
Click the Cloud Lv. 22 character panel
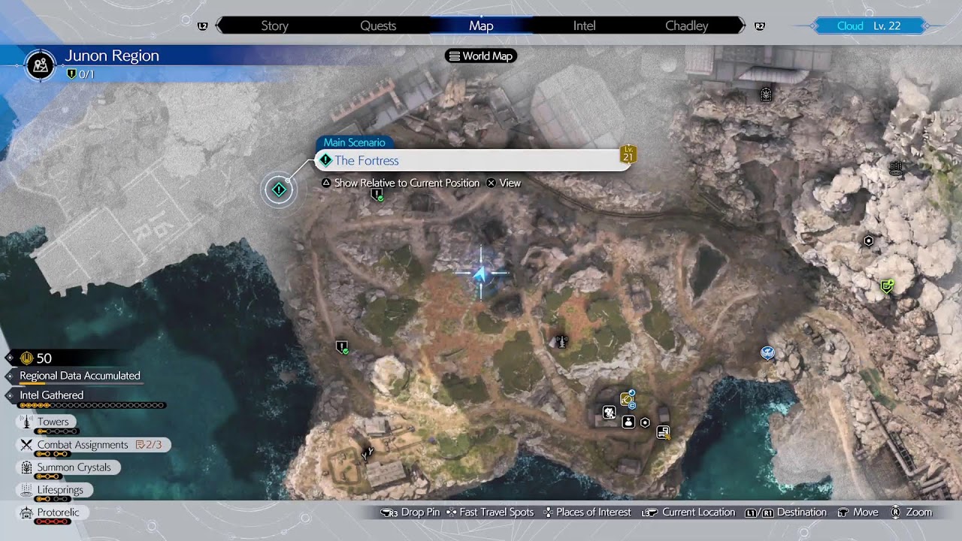[868, 26]
